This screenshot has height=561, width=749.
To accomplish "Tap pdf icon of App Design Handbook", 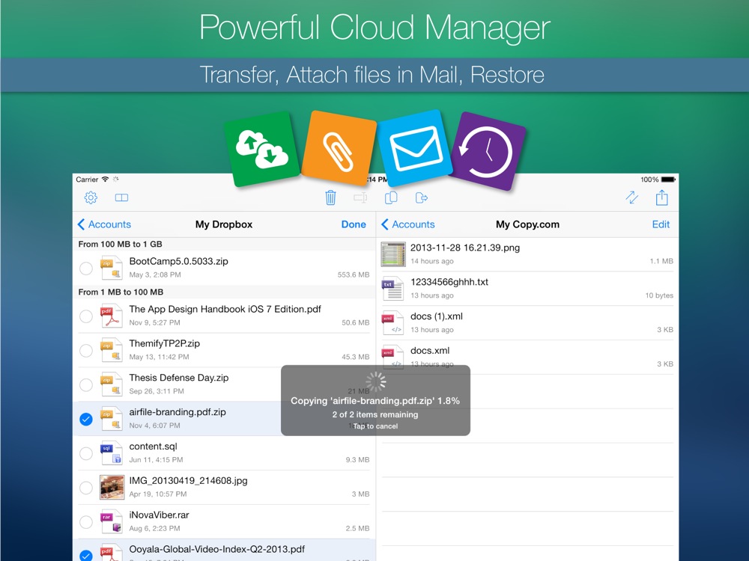I will (x=112, y=316).
